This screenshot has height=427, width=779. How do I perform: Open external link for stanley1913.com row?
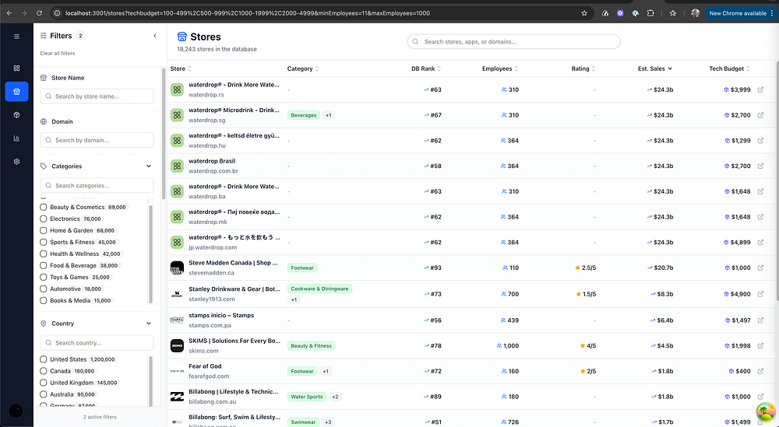760,294
